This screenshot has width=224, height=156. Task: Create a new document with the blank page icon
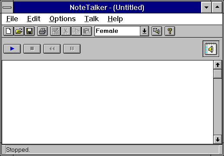pos(9,31)
